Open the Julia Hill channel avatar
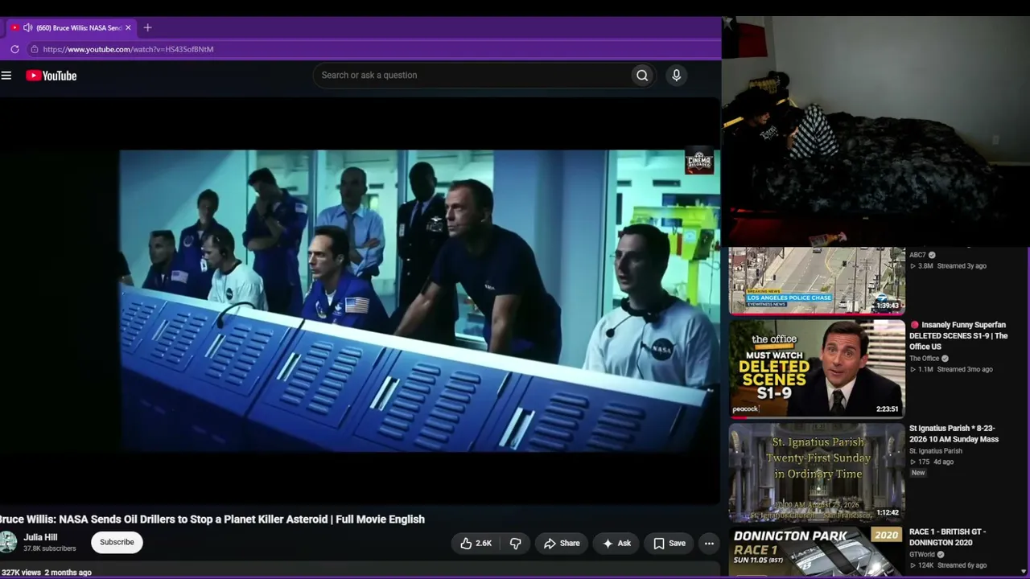Screen dimensions: 1030x579 8,542
